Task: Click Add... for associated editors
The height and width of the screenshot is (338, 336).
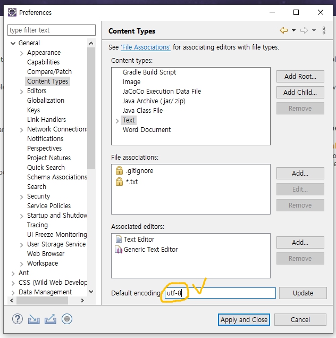Action: pos(300,243)
